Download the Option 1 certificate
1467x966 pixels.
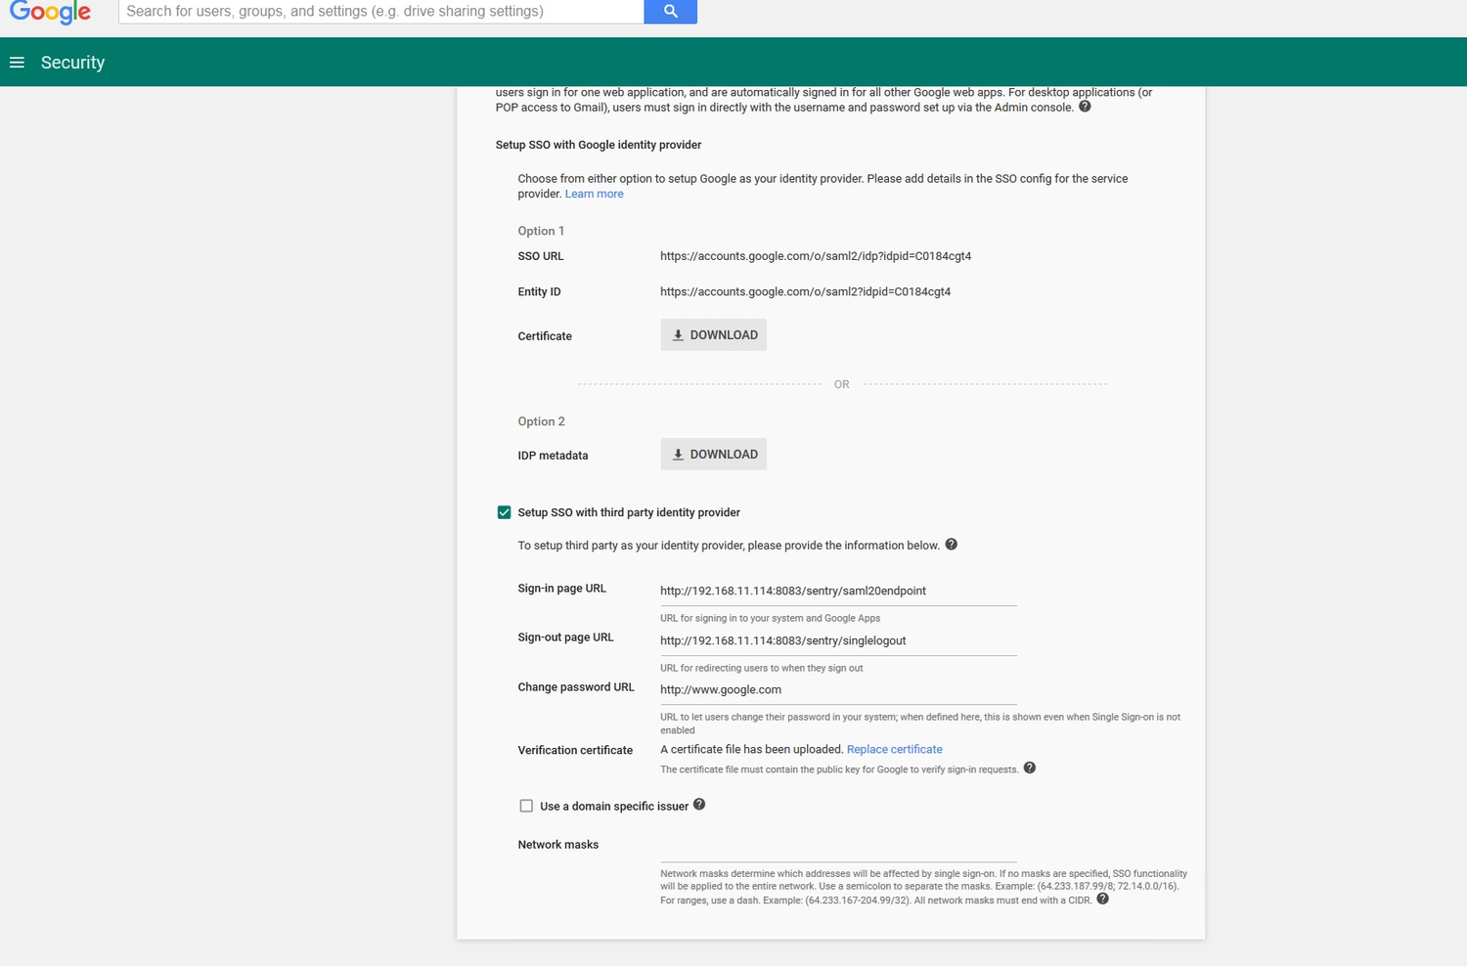pyautogui.click(x=713, y=334)
